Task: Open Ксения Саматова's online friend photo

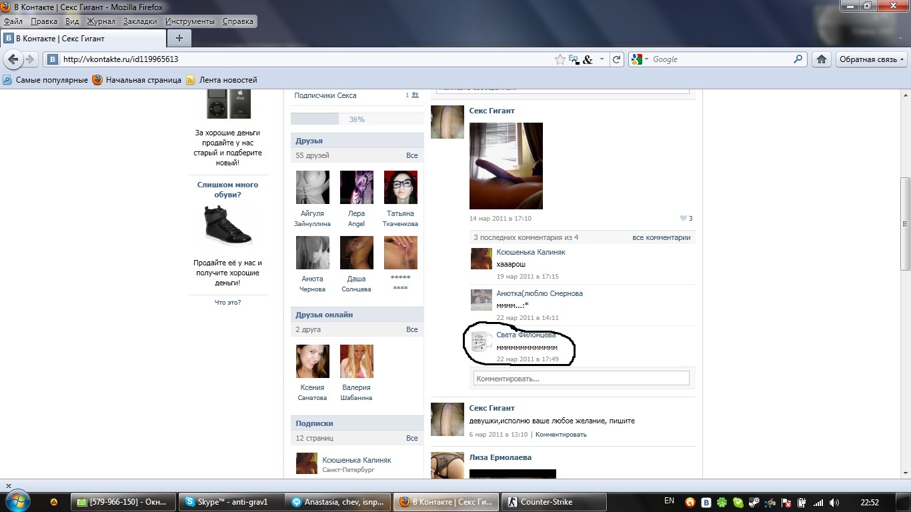Action: (x=313, y=361)
